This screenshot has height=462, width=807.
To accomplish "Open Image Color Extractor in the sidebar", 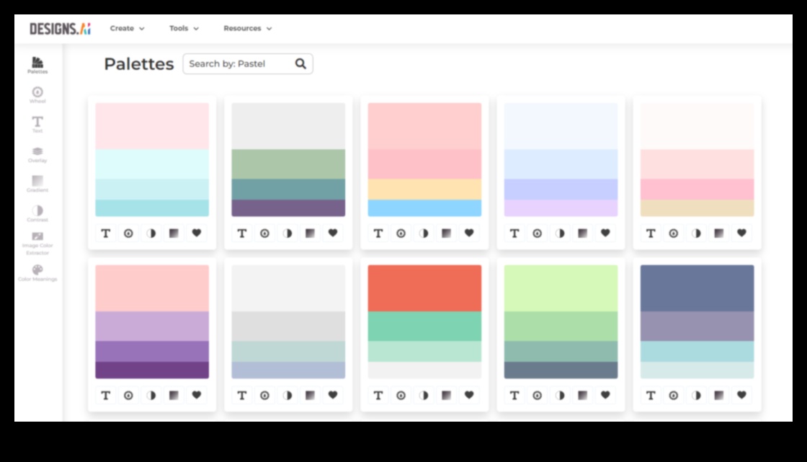I will pyautogui.click(x=37, y=242).
